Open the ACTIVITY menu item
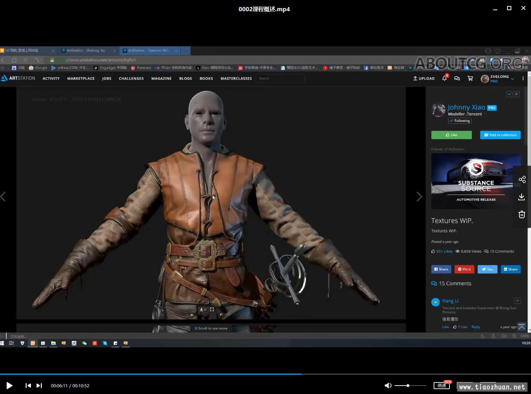 (51, 79)
